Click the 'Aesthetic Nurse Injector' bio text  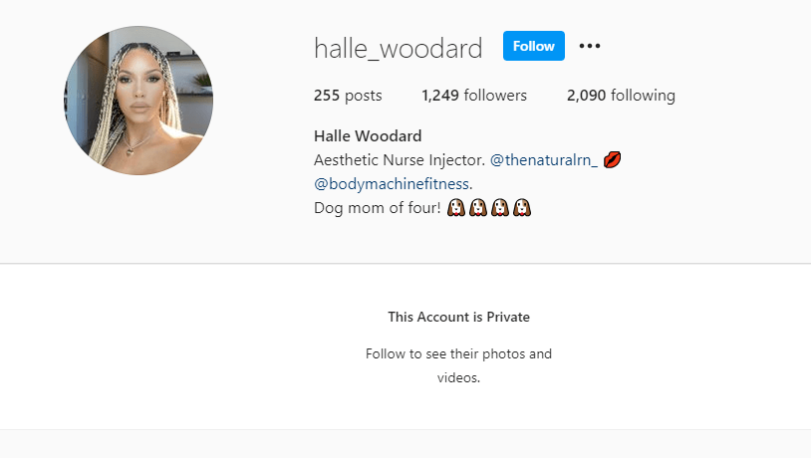pos(400,160)
